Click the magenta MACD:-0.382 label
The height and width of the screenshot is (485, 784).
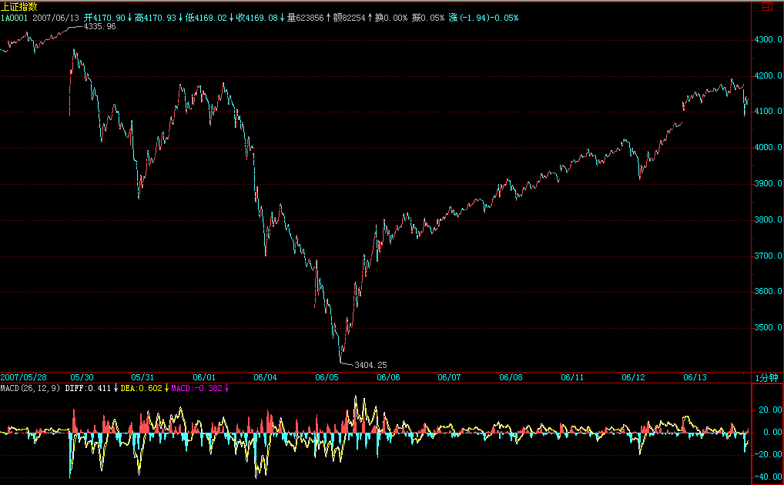click(x=196, y=388)
